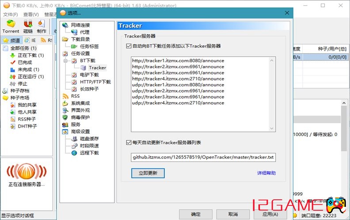
Task: Click the tracker update URL input field
Action: [203, 157]
